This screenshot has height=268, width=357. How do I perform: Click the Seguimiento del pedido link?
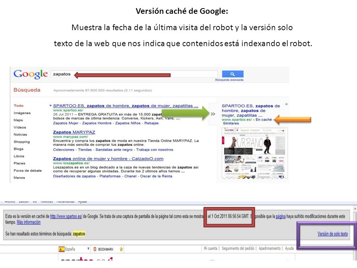[238, 248]
